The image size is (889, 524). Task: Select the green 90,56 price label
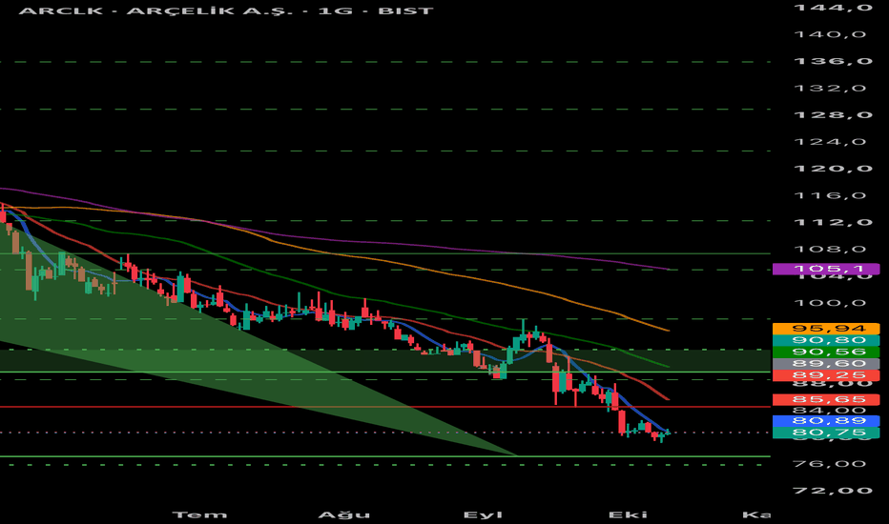pos(826,352)
